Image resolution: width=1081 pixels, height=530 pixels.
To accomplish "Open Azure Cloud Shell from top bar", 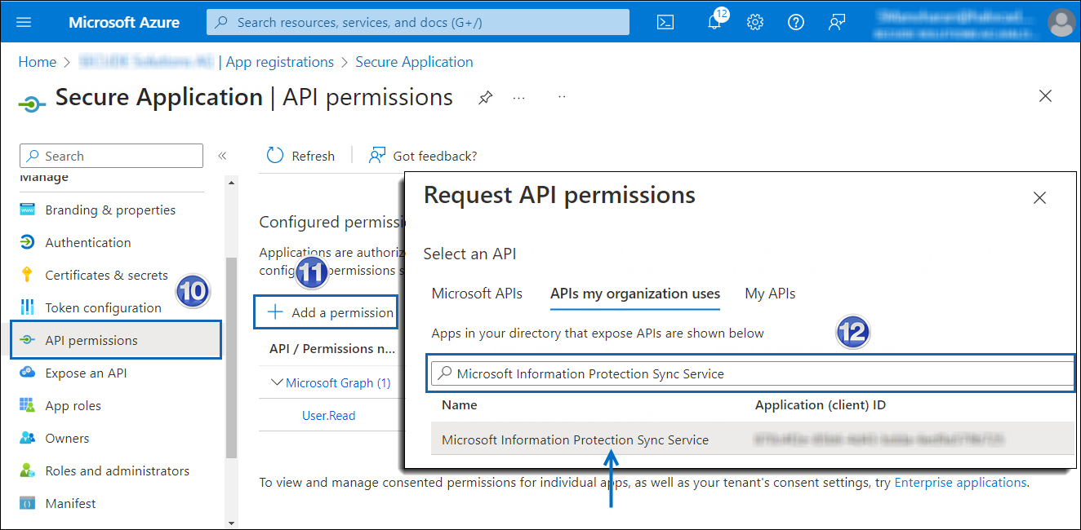I will point(665,22).
